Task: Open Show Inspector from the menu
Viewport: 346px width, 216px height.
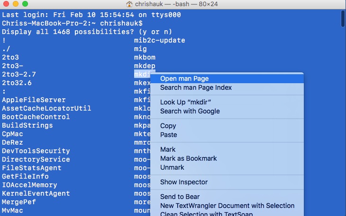Action: 184,182
